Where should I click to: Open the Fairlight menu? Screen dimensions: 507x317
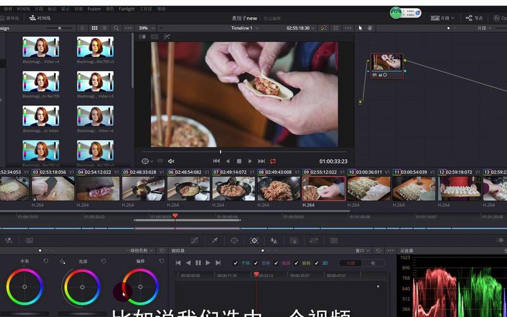[x=126, y=9]
